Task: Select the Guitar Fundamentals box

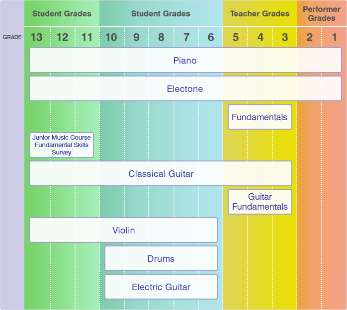Action: 260,202
